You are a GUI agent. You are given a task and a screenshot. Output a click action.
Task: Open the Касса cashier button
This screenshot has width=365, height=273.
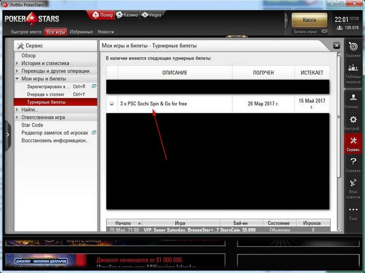tap(310, 20)
